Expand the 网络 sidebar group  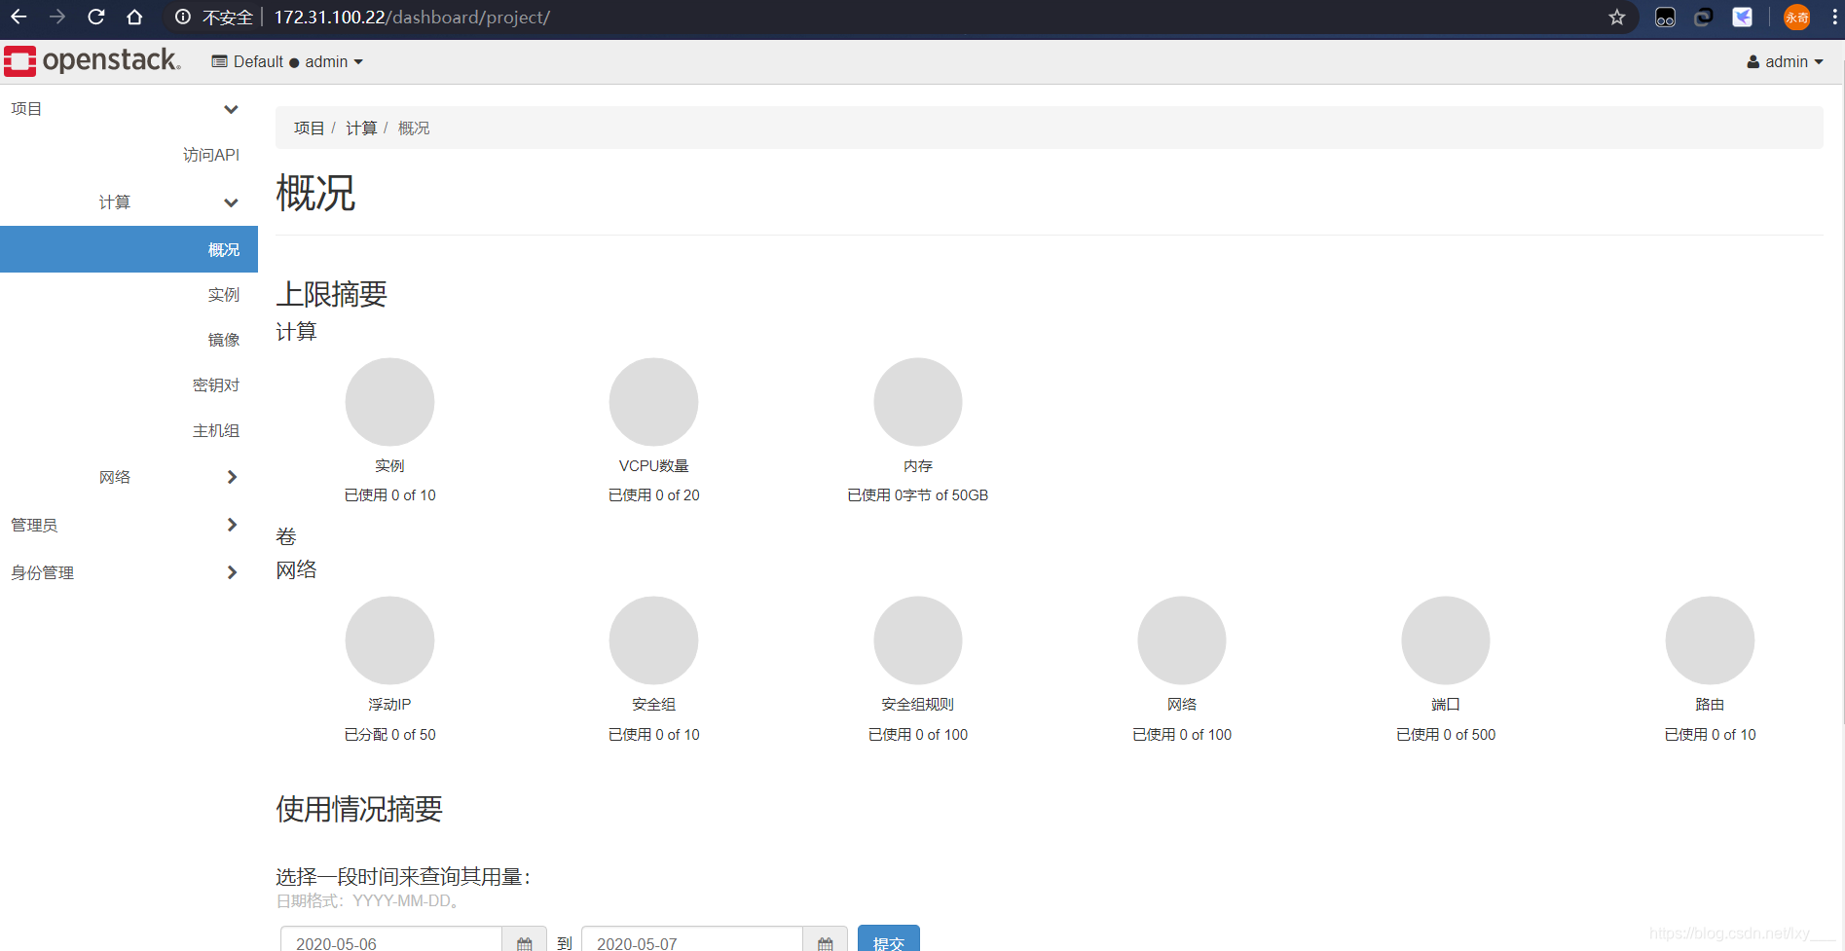129,477
